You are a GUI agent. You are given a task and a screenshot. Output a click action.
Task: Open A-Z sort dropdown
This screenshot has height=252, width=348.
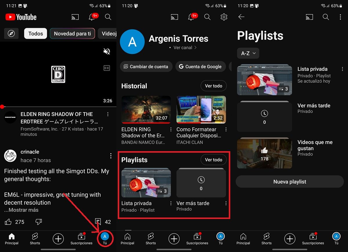pyautogui.click(x=248, y=53)
